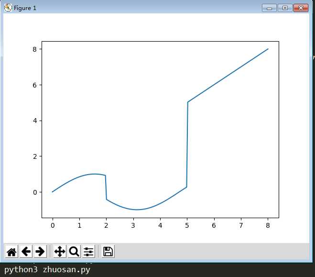The height and width of the screenshot is (277, 315).
Task: Activate the Zoom to rectangle tool
Action: coord(74,251)
